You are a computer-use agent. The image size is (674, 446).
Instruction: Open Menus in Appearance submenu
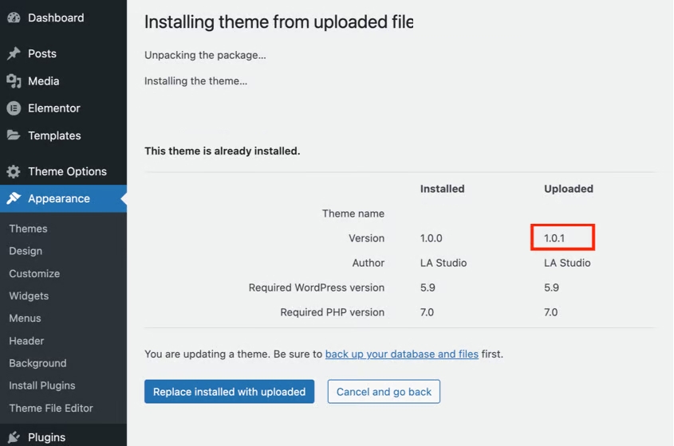(x=25, y=318)
